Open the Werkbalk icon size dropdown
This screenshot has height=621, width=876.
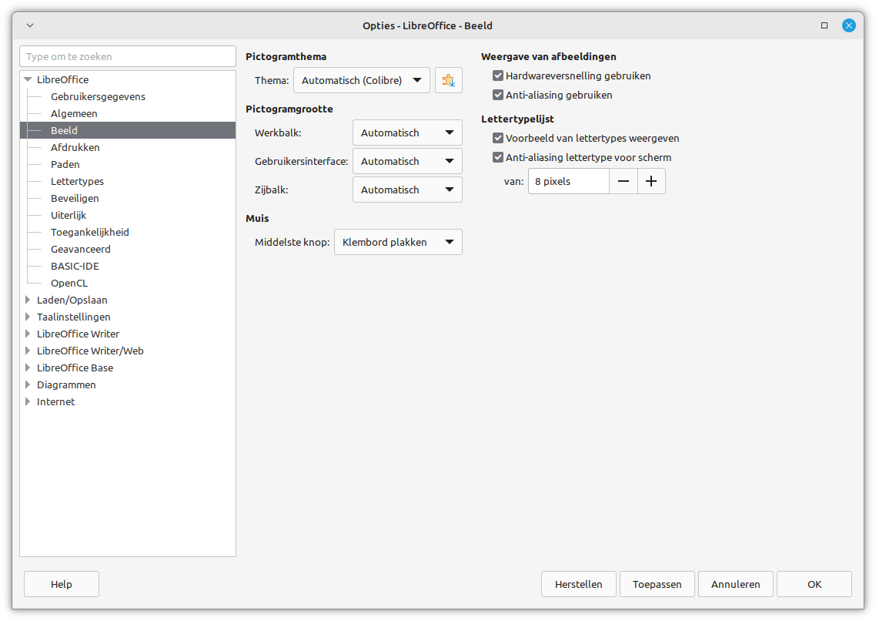[407, 133]
